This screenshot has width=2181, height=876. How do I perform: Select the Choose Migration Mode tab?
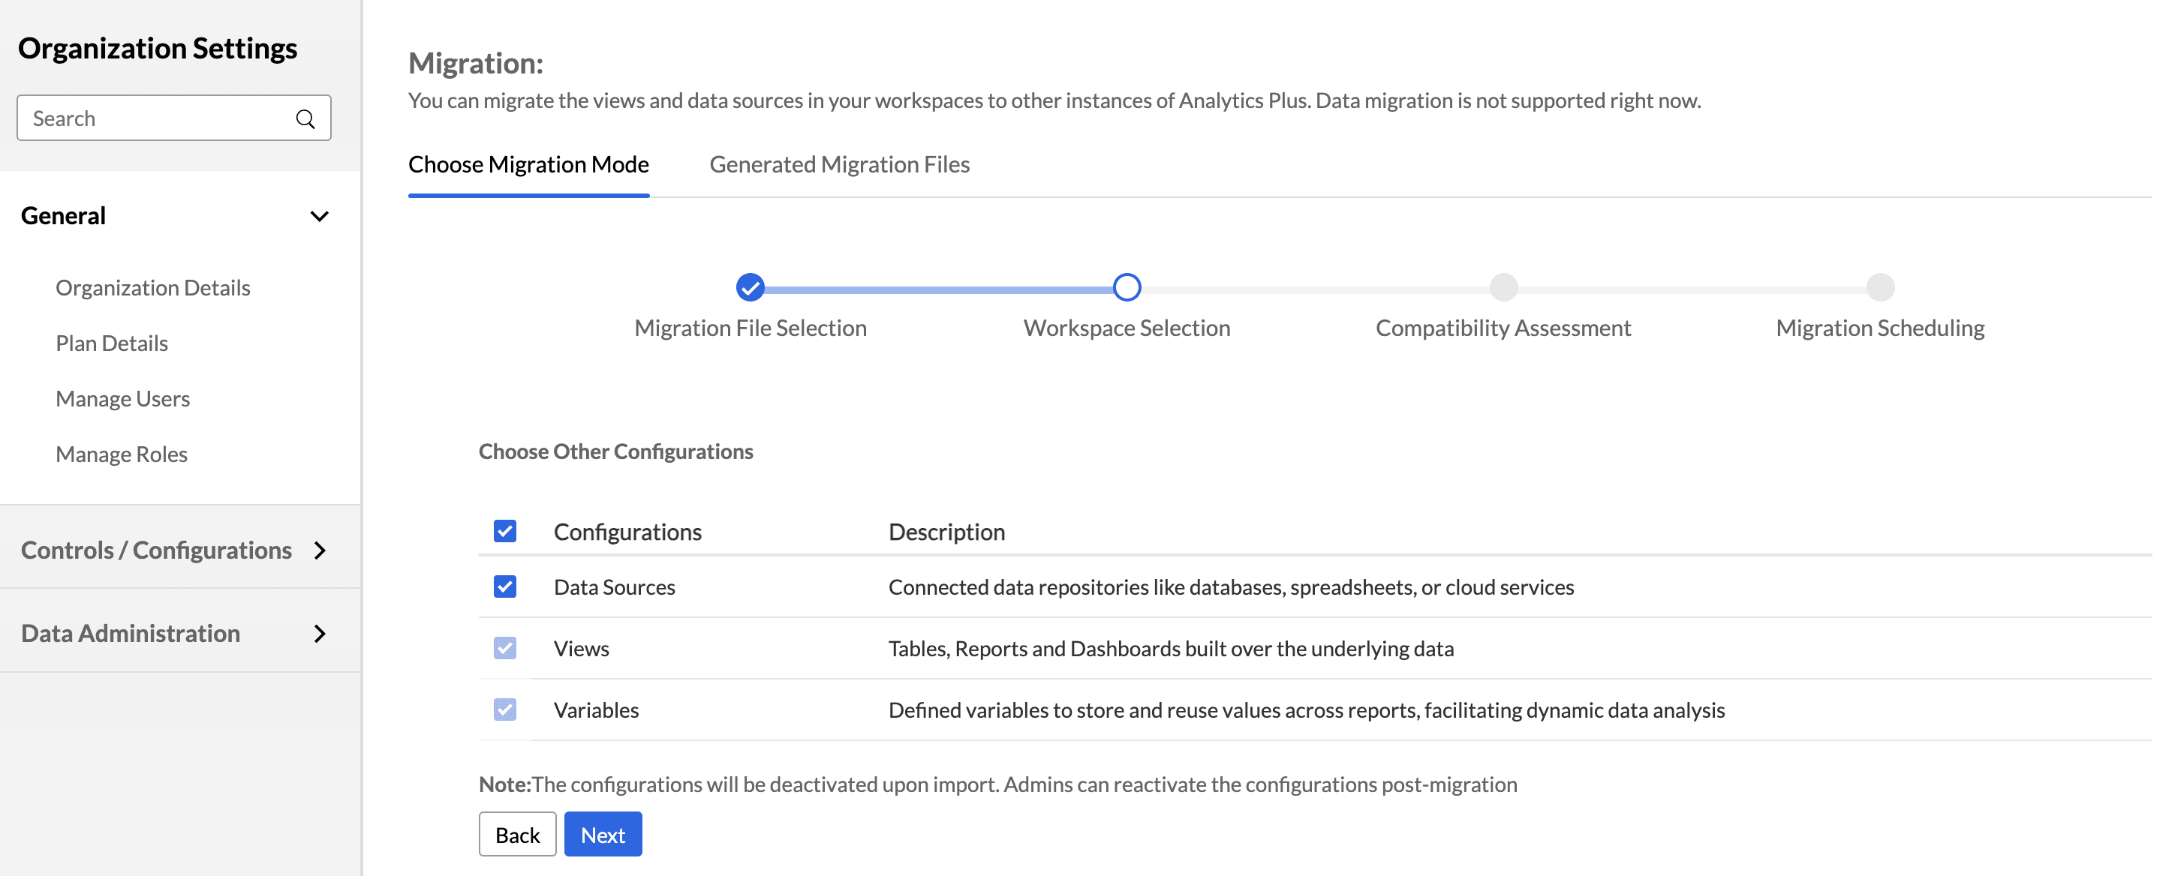click(x=528, y=164)
